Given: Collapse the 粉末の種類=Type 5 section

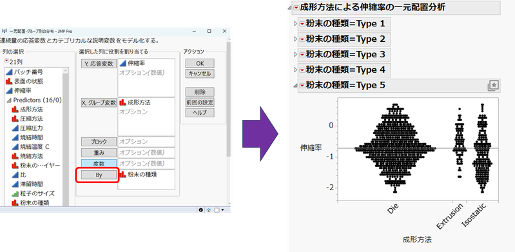Looking at the screenshot, I should click(x=295, y=86).
